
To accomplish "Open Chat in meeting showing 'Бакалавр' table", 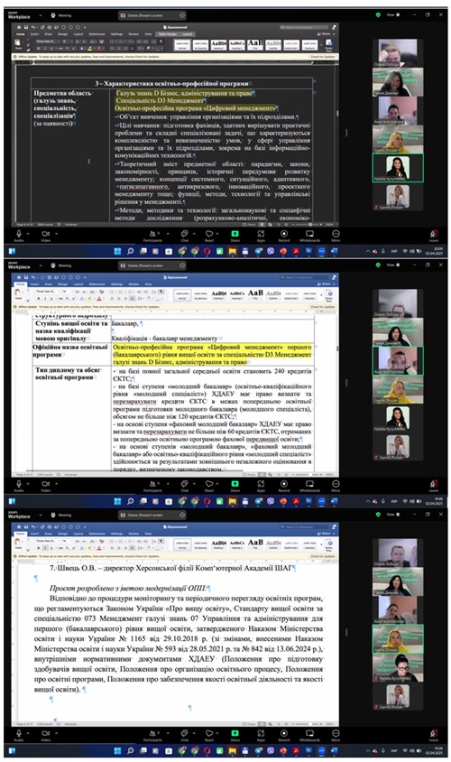I will (185, 486).
